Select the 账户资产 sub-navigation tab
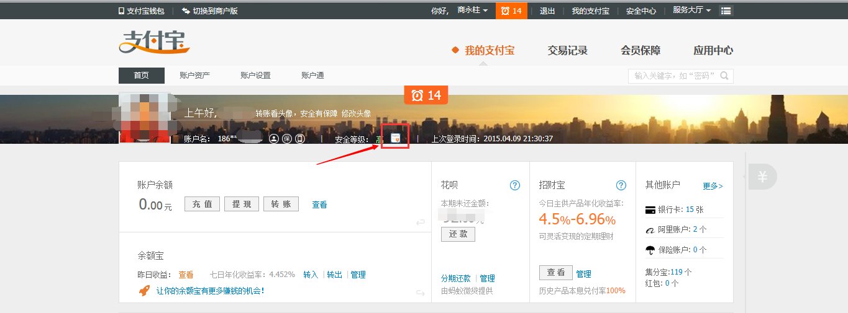Image resolution: width=848 pixels, height=313 pixels. pyautogui.click(x=194, y=76)
